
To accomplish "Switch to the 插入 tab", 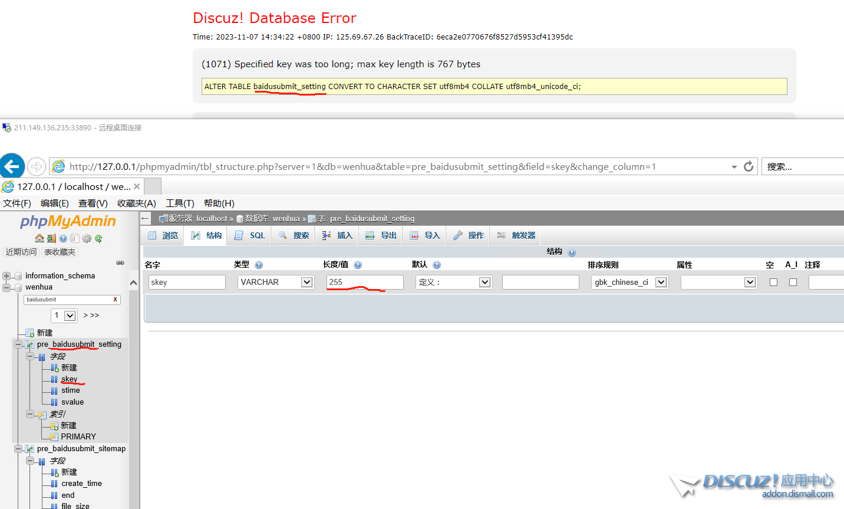I will 337,235.
